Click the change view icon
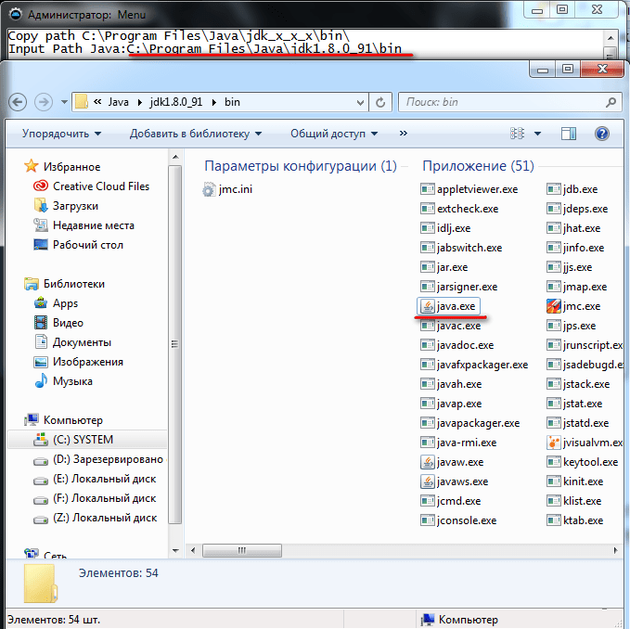Viewport: 630px width, 629px height. (x=517, y=133)
